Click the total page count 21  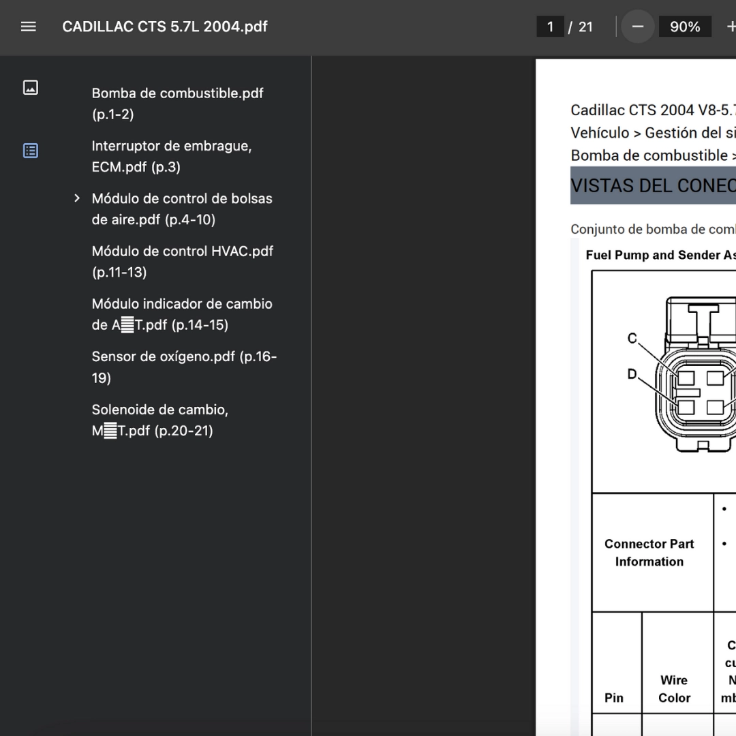[x=585, y=27]
